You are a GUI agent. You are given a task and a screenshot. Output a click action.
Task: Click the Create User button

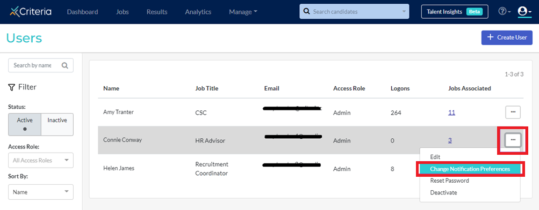[507, 37]
